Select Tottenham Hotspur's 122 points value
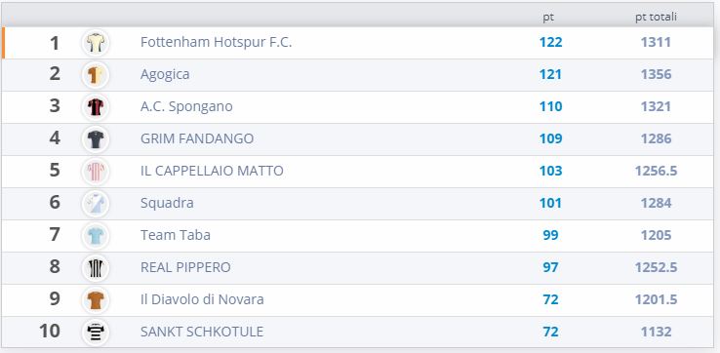Image resolution: width=720 pixels, height=353 pixels. click(x=550, y=42)
